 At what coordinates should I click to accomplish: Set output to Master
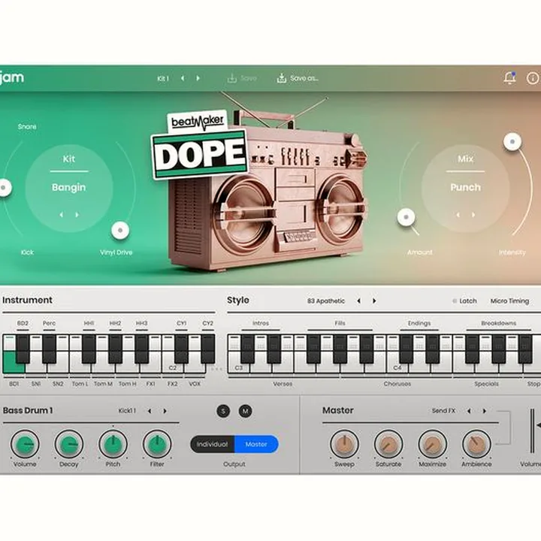256,444
